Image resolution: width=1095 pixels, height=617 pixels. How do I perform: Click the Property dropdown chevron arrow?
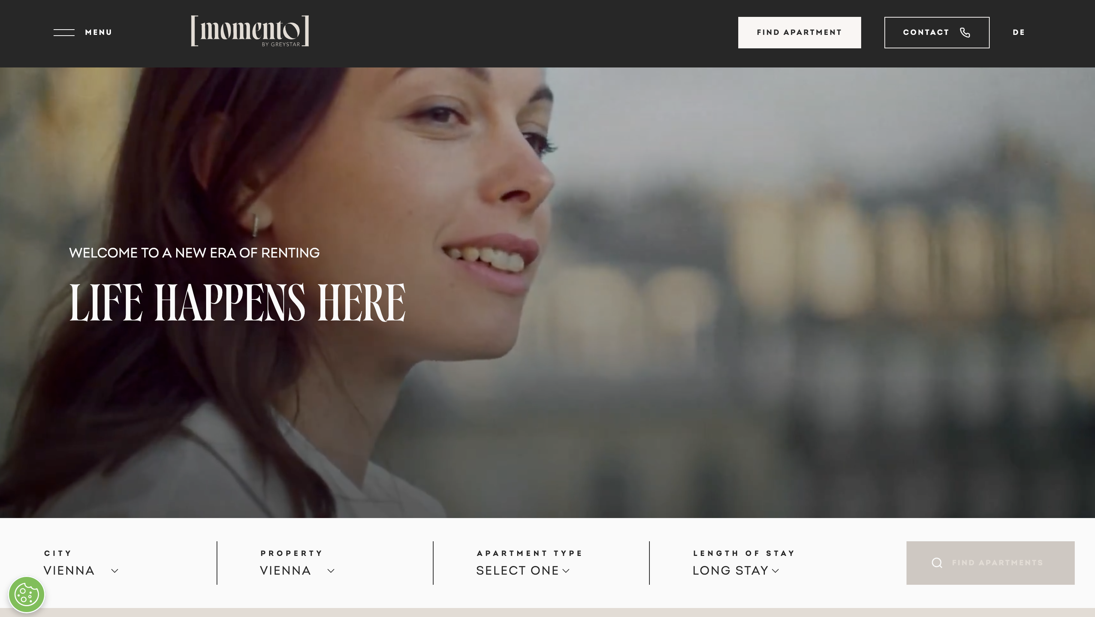[x=331, y=571]
